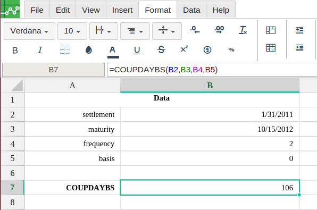The height and width of the screenshot is (210, 317).
Task: Apply strikethrough to the cell
Action: [161, 50]
